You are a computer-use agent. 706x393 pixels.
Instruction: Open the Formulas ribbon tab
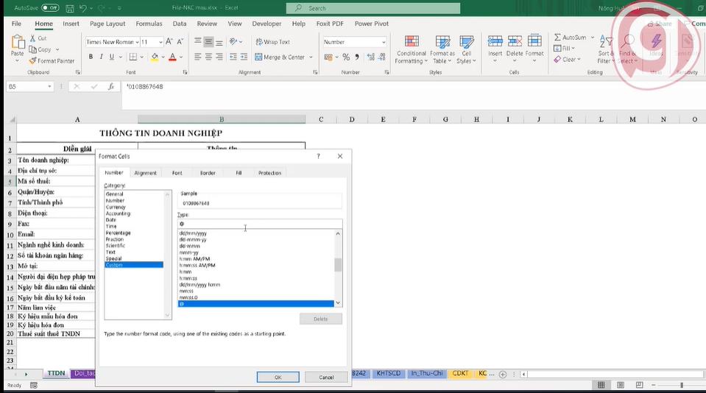(149, 24)
